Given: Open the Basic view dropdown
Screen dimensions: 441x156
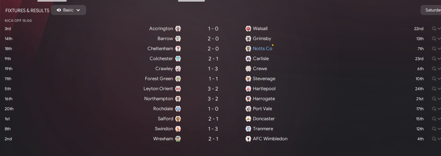Looking at the screenshot, I should click(69, 10).
